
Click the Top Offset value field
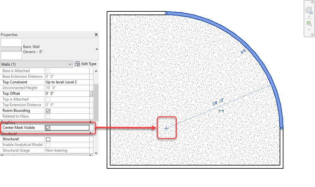tap(67, 93)
